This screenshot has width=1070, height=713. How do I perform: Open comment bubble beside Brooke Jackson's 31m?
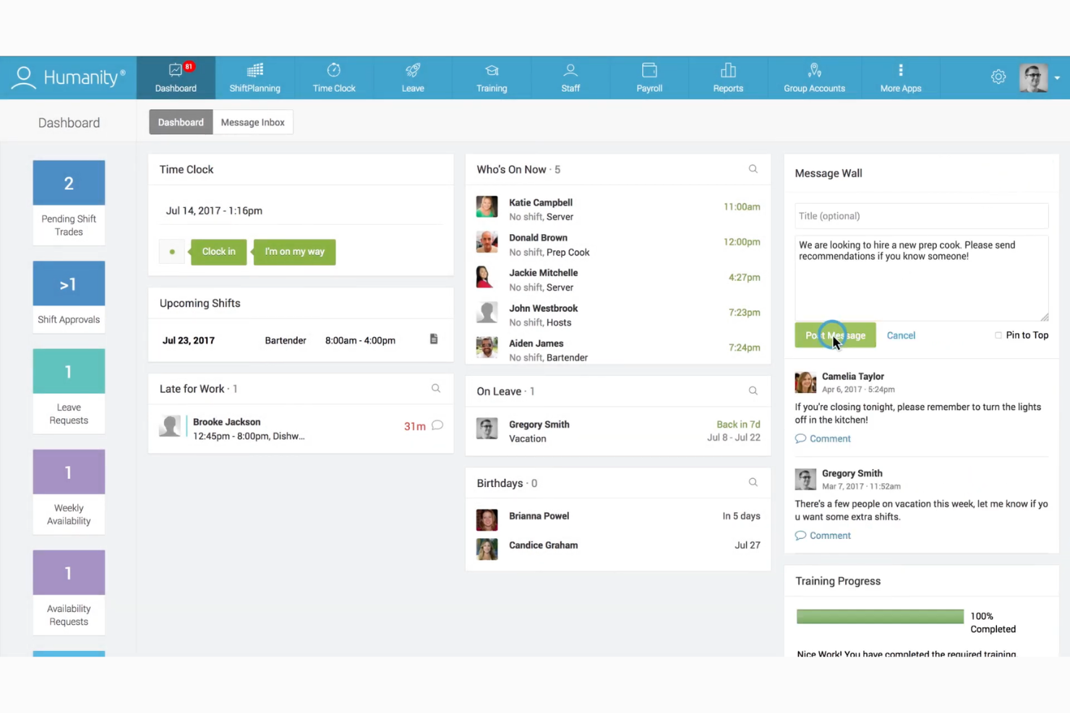pos(437,425)
